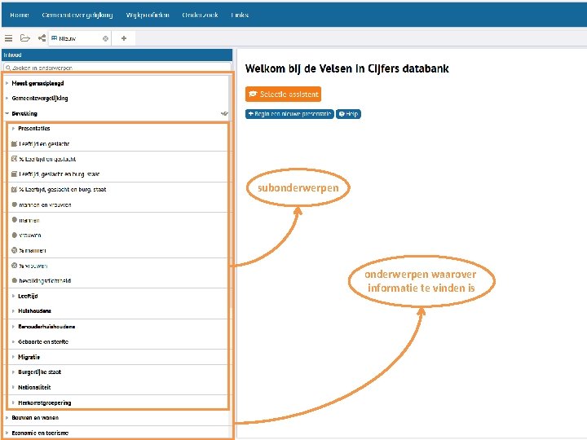
Task: Collapse the Bevolking tree item
Action: pyautogui.click(x=7, y=113)
